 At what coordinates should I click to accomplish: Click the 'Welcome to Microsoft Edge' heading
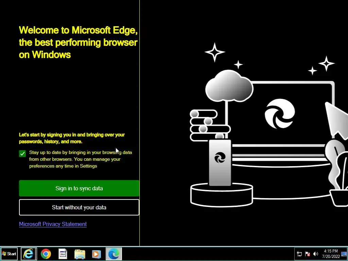tap(78, 42)
